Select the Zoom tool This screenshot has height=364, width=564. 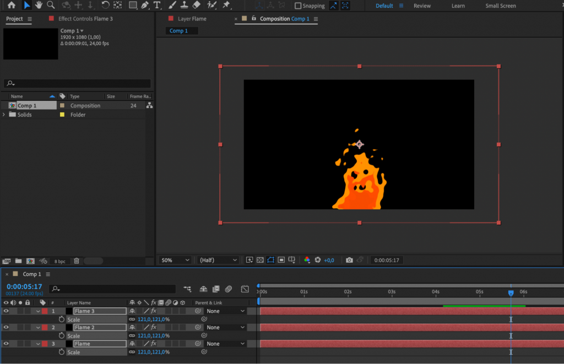pyautogui.click(x=51, y=6)
